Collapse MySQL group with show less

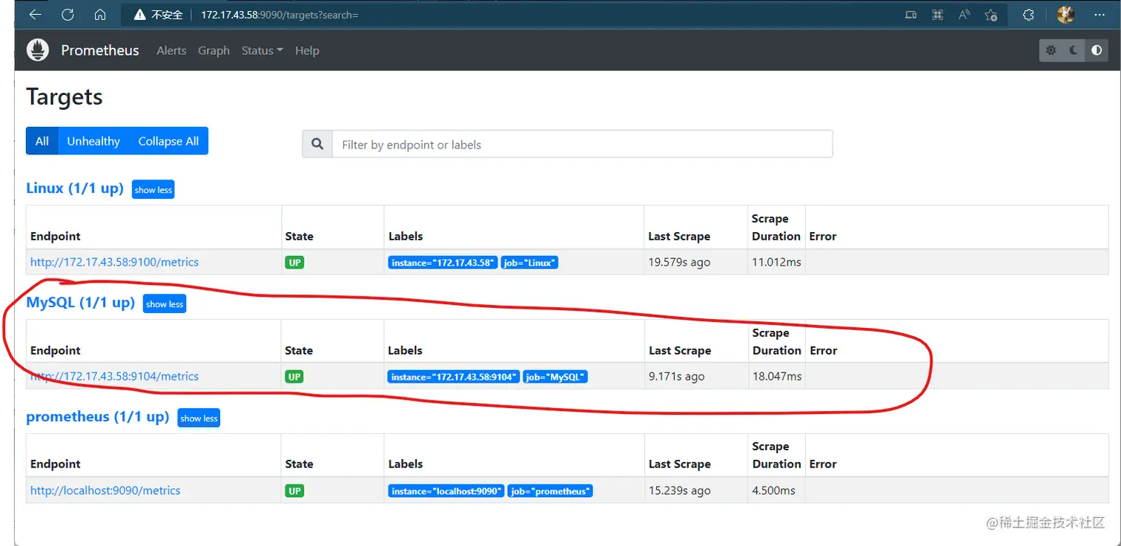click(165, 304)
